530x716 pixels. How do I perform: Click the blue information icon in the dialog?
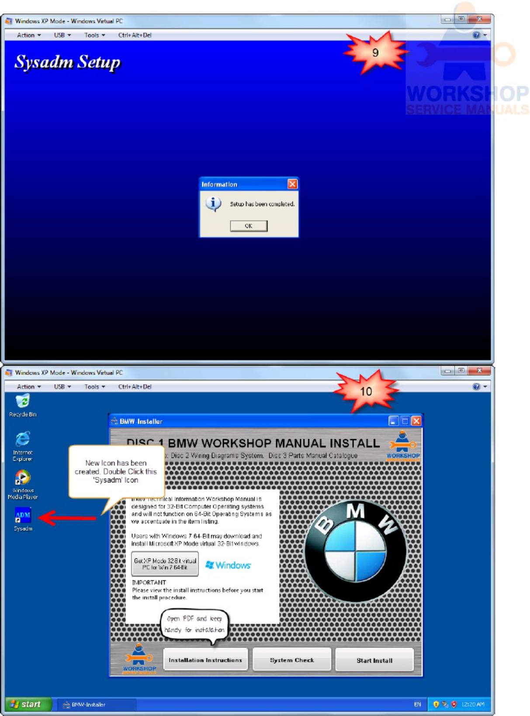coord(213,204)
